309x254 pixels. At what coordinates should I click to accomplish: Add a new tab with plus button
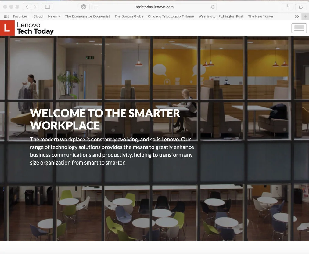click(305, 16)
